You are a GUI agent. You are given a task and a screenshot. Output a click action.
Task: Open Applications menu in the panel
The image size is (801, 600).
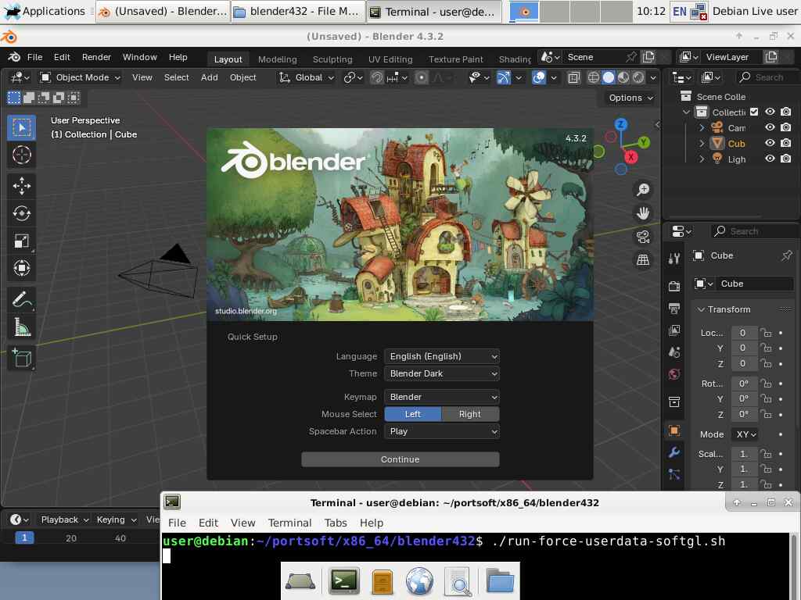tap(45, 11)
